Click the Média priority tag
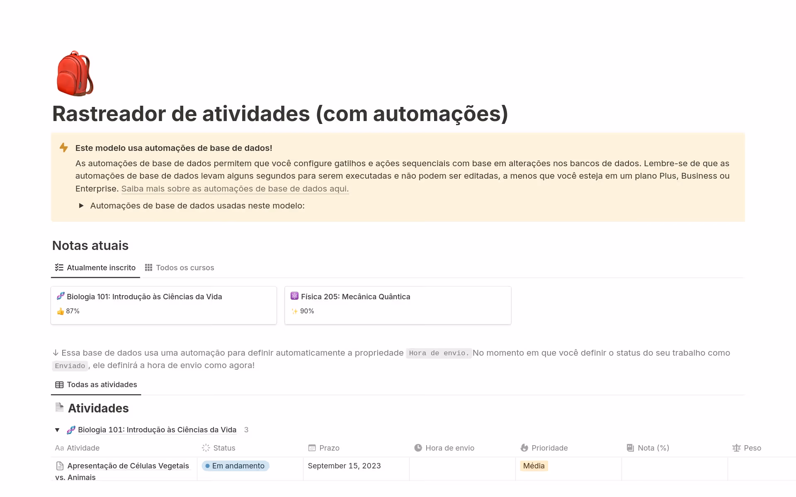Viewport: 796px width, 497px height. [x=534, y=466]
